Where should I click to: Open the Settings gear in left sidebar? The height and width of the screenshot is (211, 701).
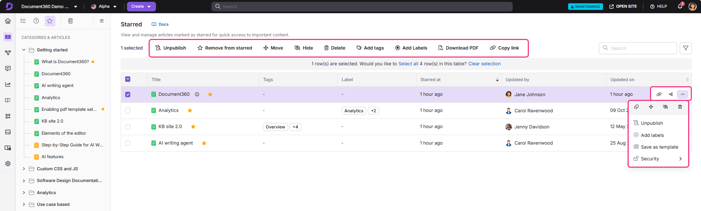pyautogui.click(x=8, y=164)
